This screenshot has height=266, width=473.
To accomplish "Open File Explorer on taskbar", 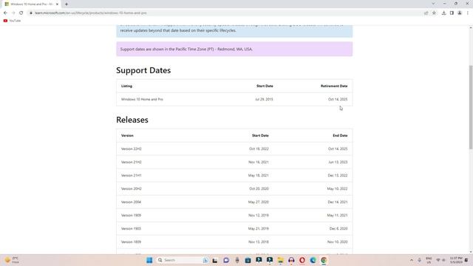I will pos(280,260).
